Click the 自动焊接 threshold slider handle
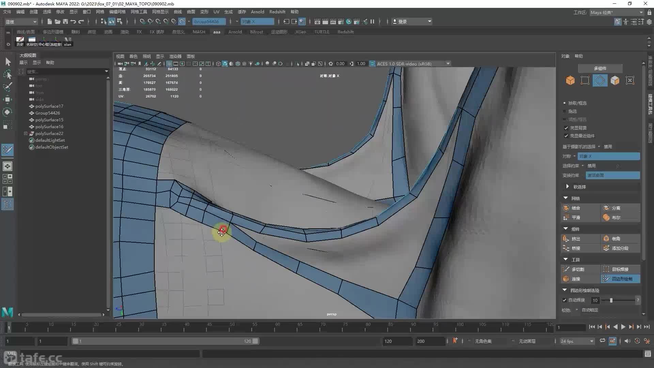This screenshot has height=368, width=654. [x=611, y=300]
